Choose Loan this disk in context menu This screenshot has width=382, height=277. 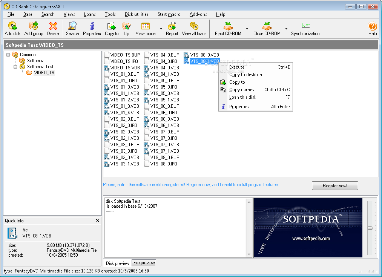click(256, 97)
